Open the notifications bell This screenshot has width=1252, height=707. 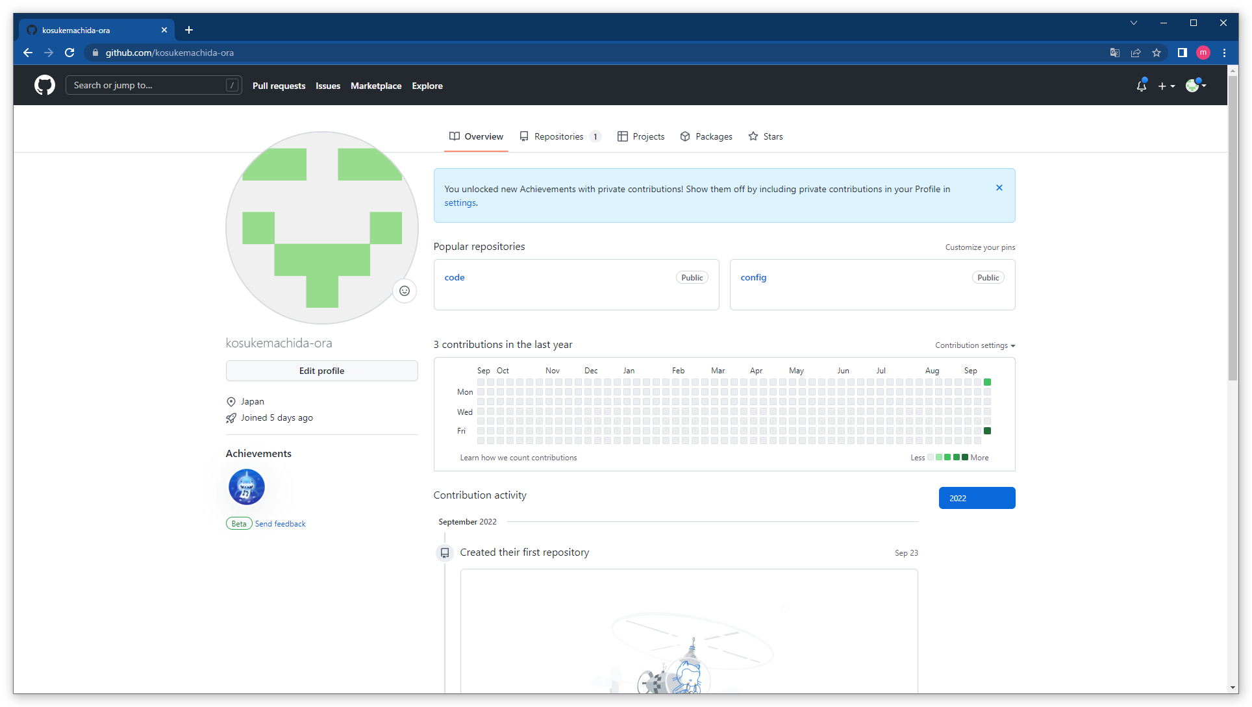(x=1141, y=86)
